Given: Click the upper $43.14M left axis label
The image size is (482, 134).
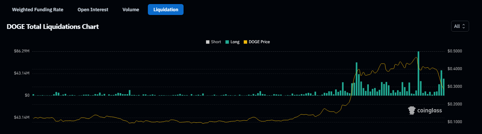Looking at the screenshot, I should (22, 73).
